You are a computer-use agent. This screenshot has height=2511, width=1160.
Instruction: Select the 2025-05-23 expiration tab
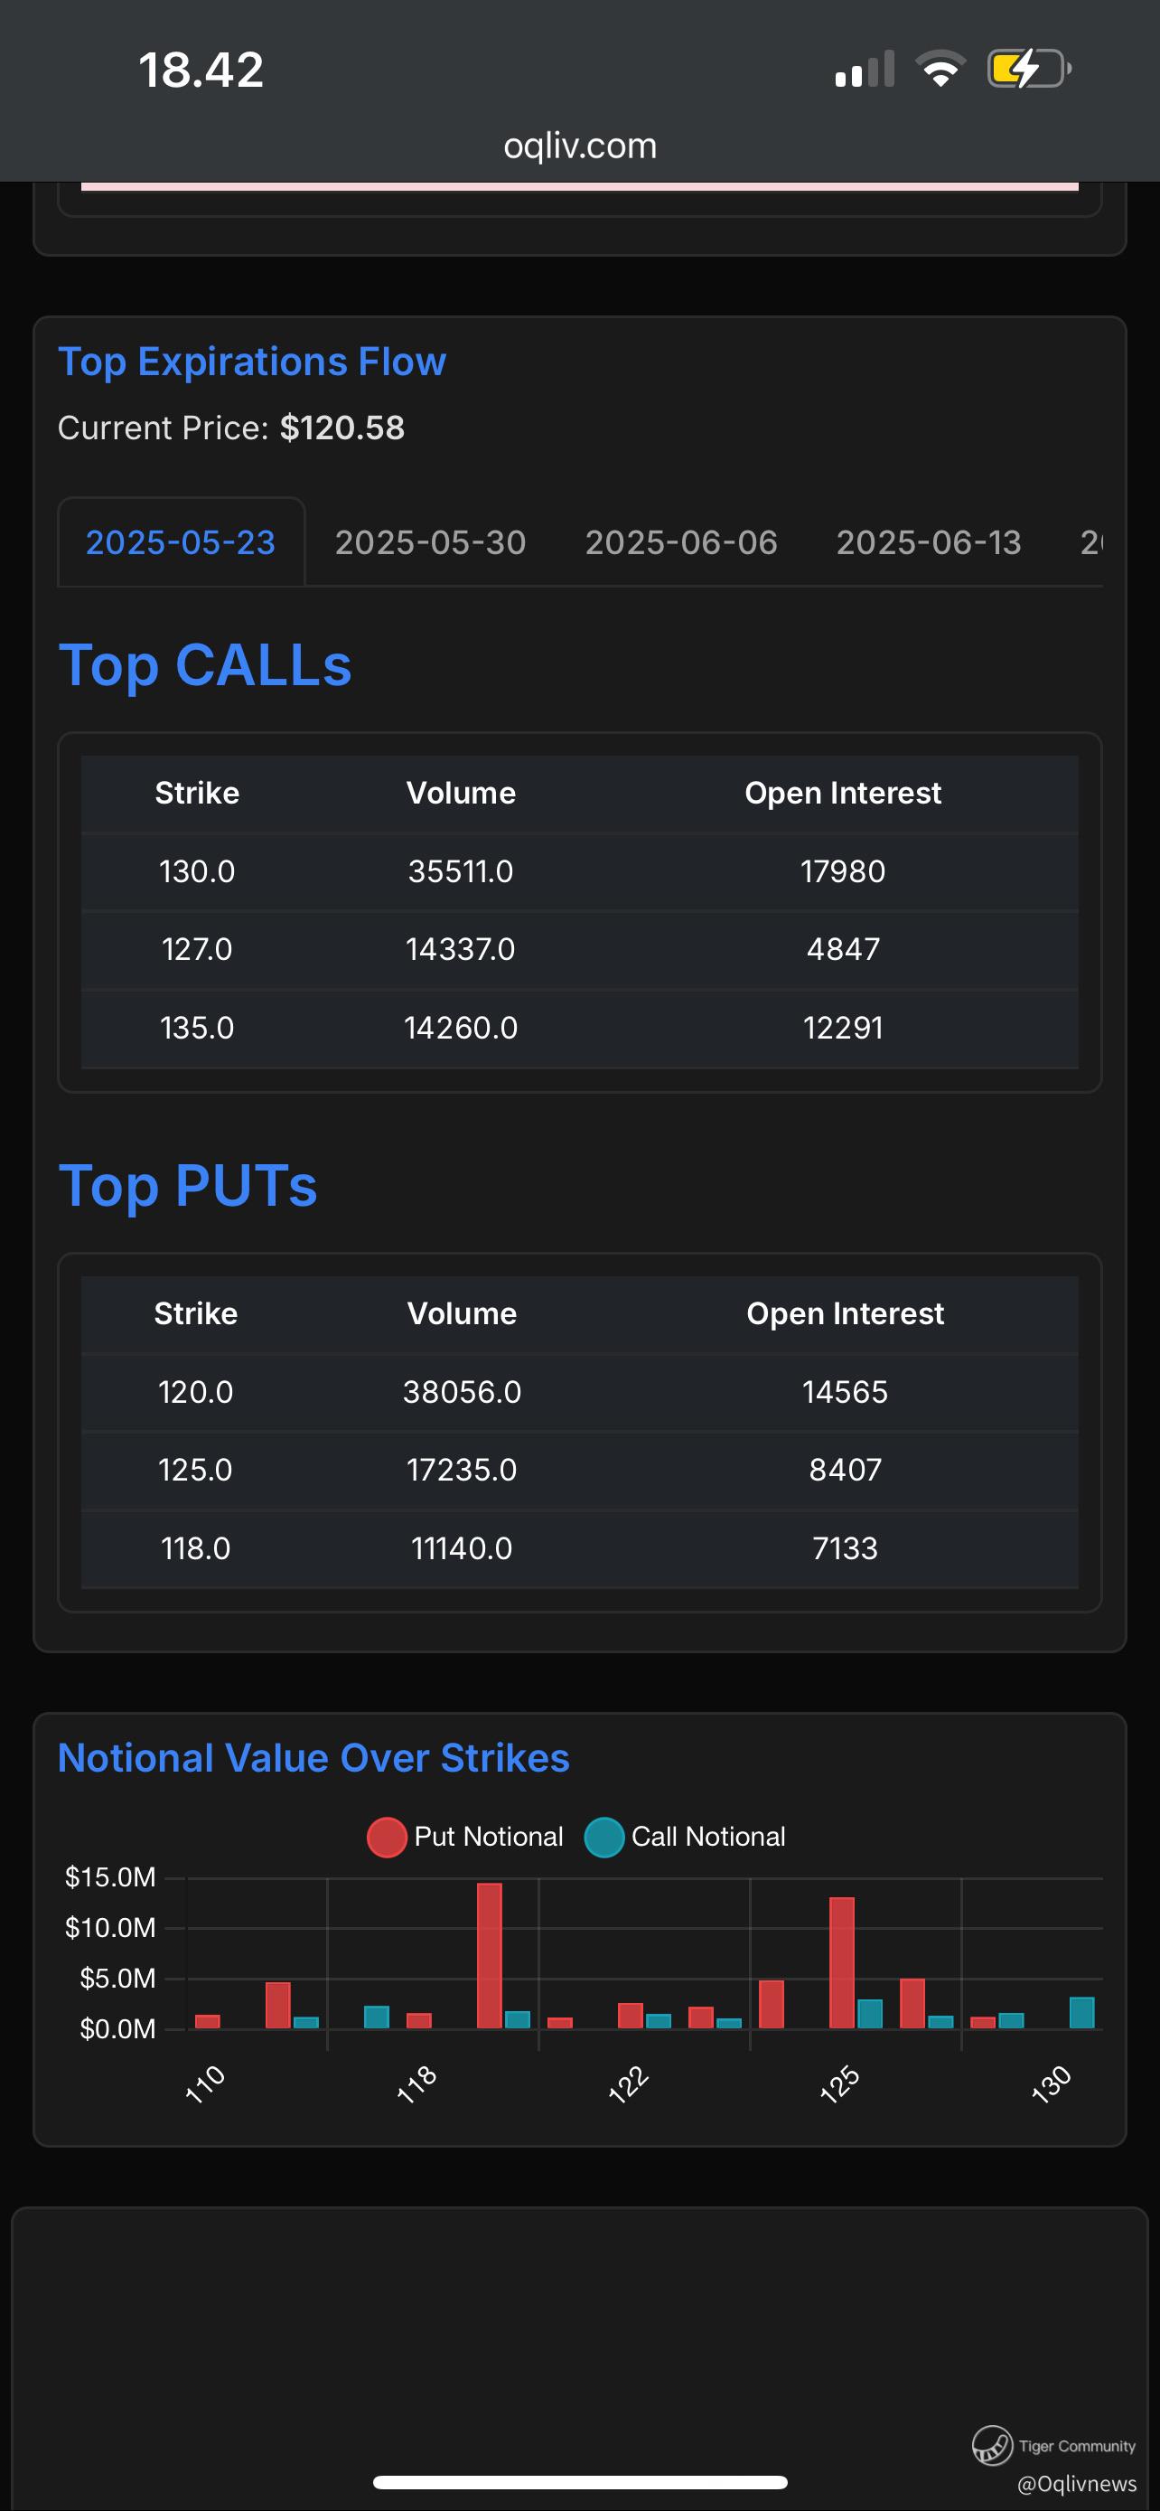pyautogui.click(x=182, y=542)
